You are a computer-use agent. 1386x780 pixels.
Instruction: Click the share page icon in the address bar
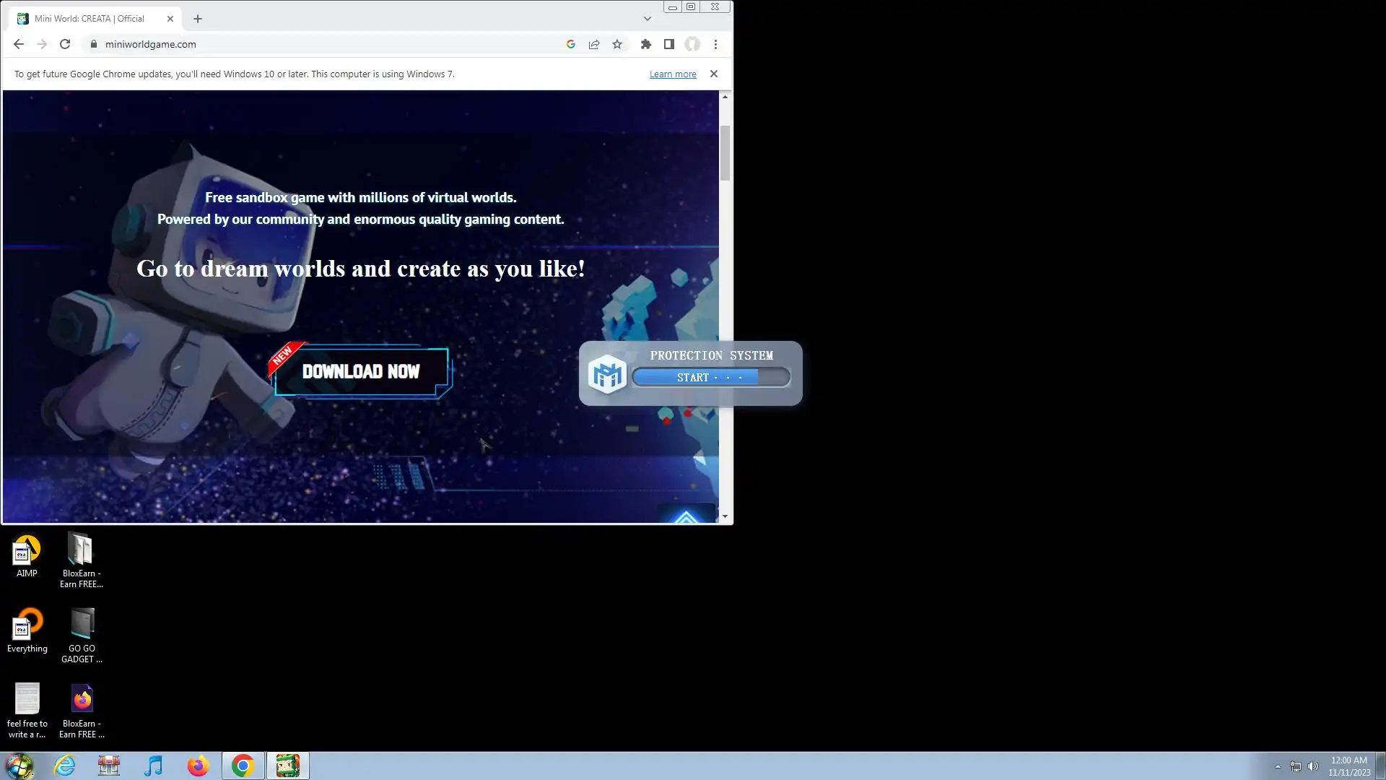[594, 44]
